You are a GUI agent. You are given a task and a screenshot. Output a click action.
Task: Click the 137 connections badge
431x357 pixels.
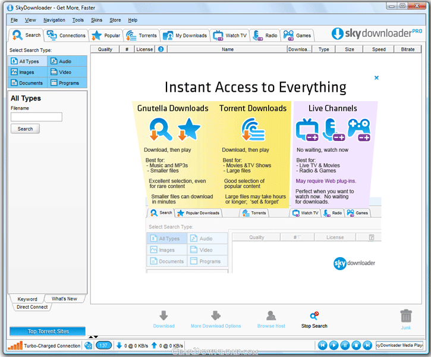(x=103, y=345)
